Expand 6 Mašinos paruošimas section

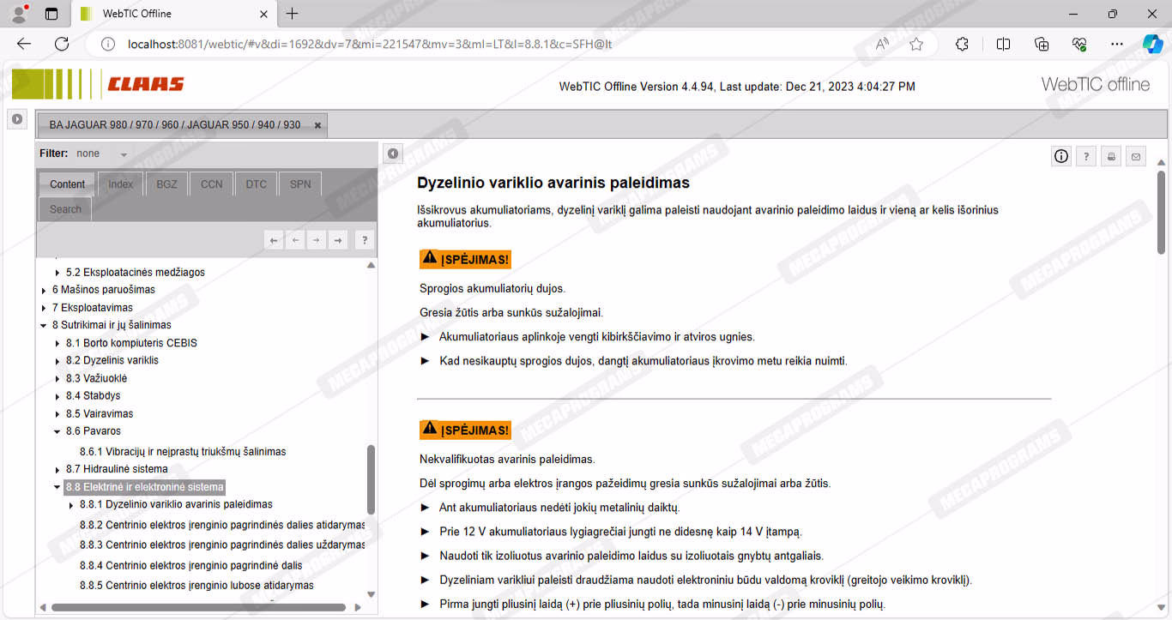[44, 291]
